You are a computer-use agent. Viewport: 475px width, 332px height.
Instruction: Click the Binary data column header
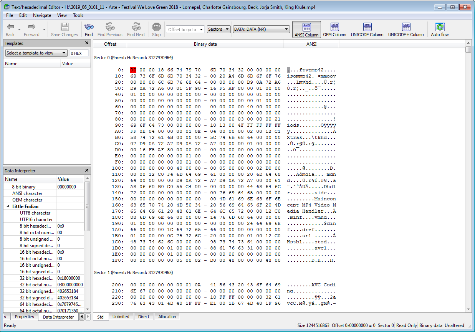(x=205, y=44)
